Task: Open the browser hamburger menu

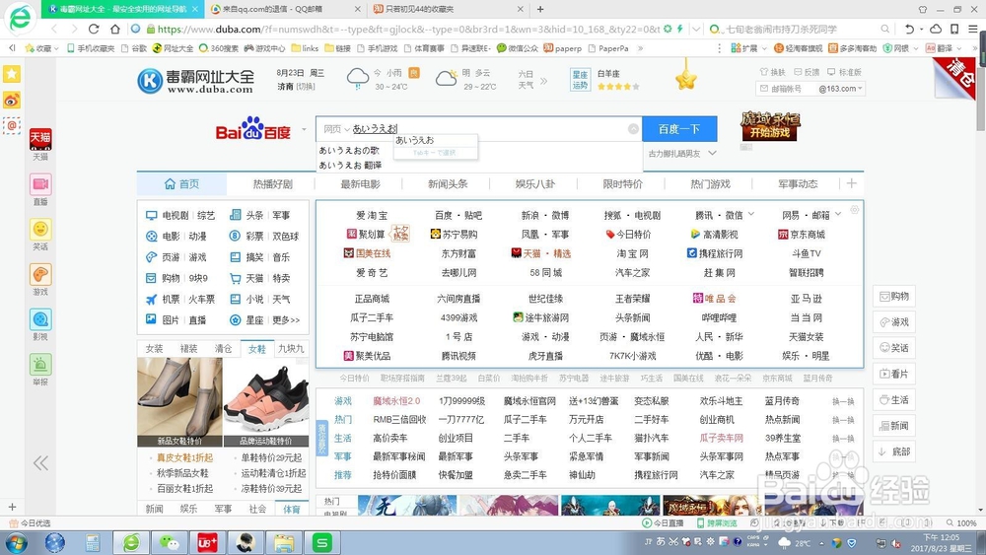Action: click(973, 29)
